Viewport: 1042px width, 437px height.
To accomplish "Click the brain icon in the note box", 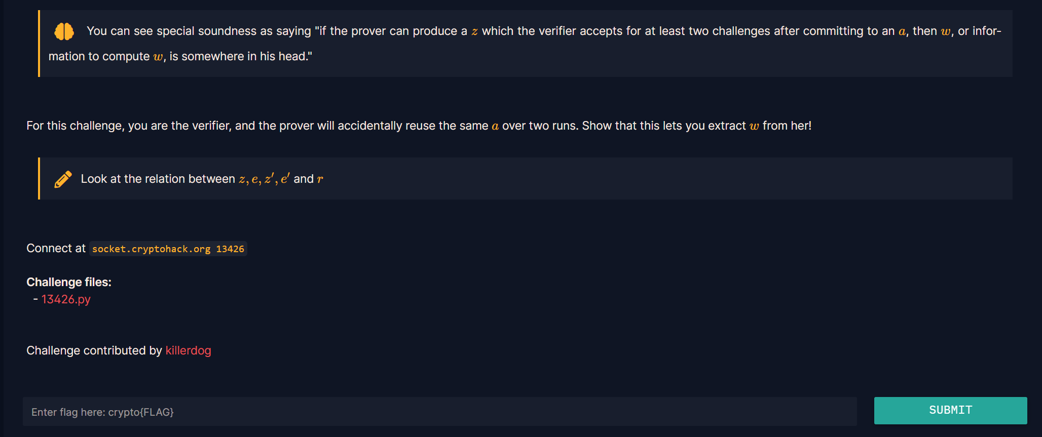I will [64, 31].
